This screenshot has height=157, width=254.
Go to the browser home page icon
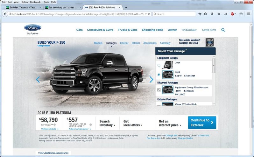coord(219,14)
